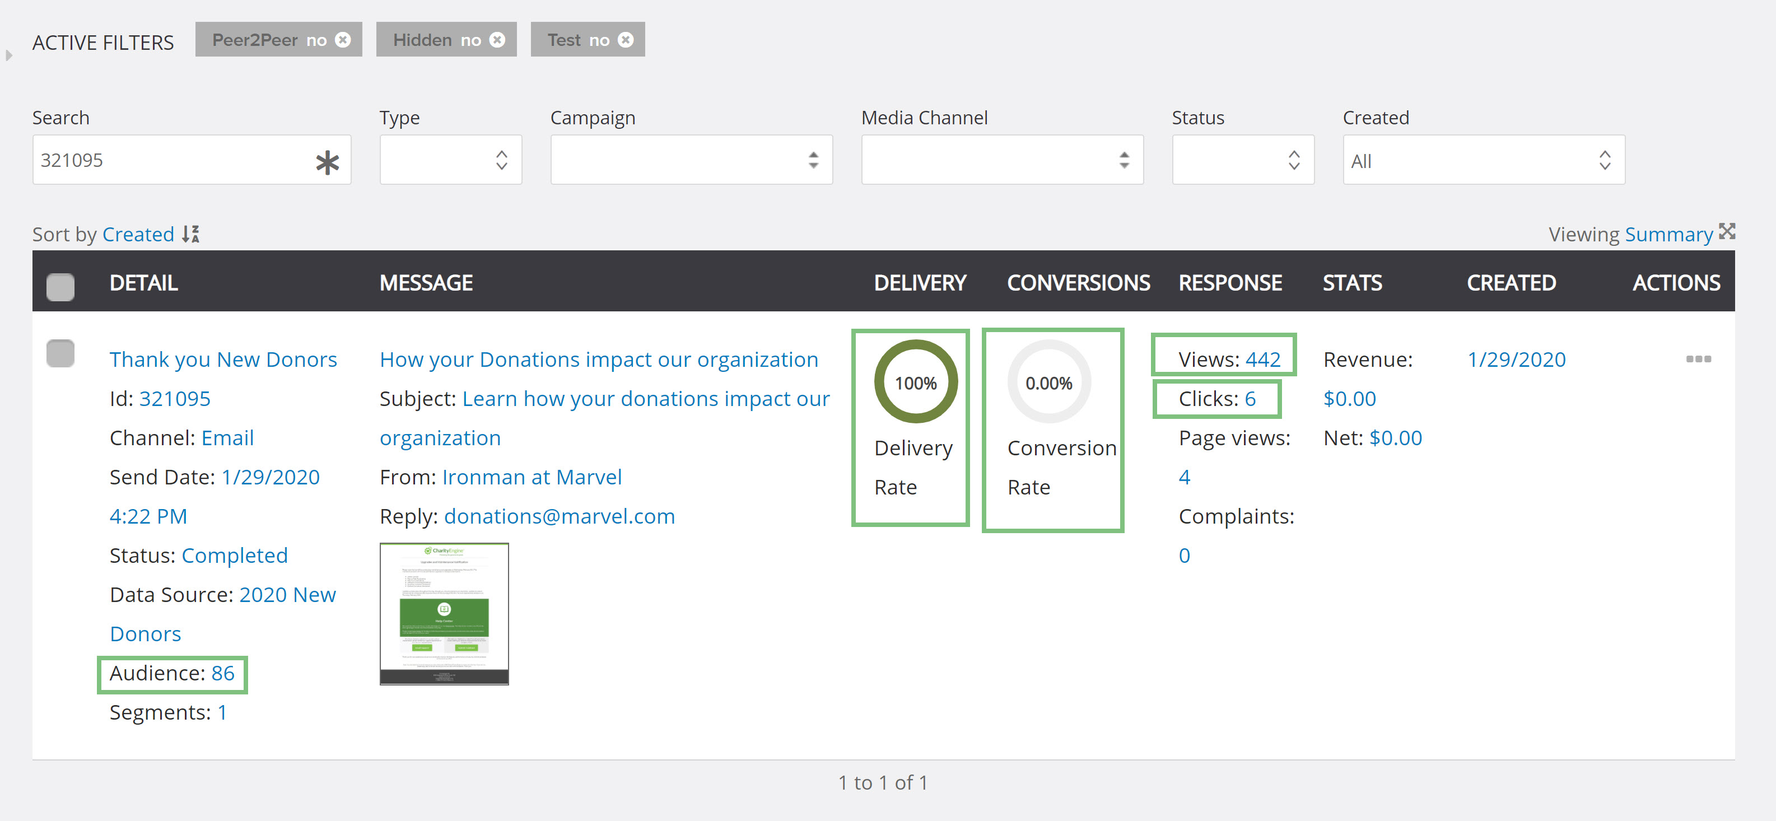
Task: Click the Complaints 0 value
Action: point(1185,556)
